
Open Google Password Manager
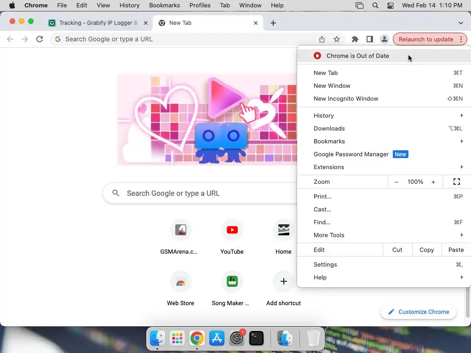[384, 154]
